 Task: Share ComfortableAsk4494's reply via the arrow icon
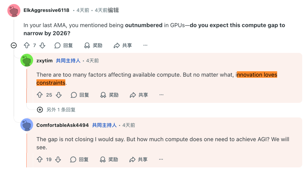[x=133, y=159]
